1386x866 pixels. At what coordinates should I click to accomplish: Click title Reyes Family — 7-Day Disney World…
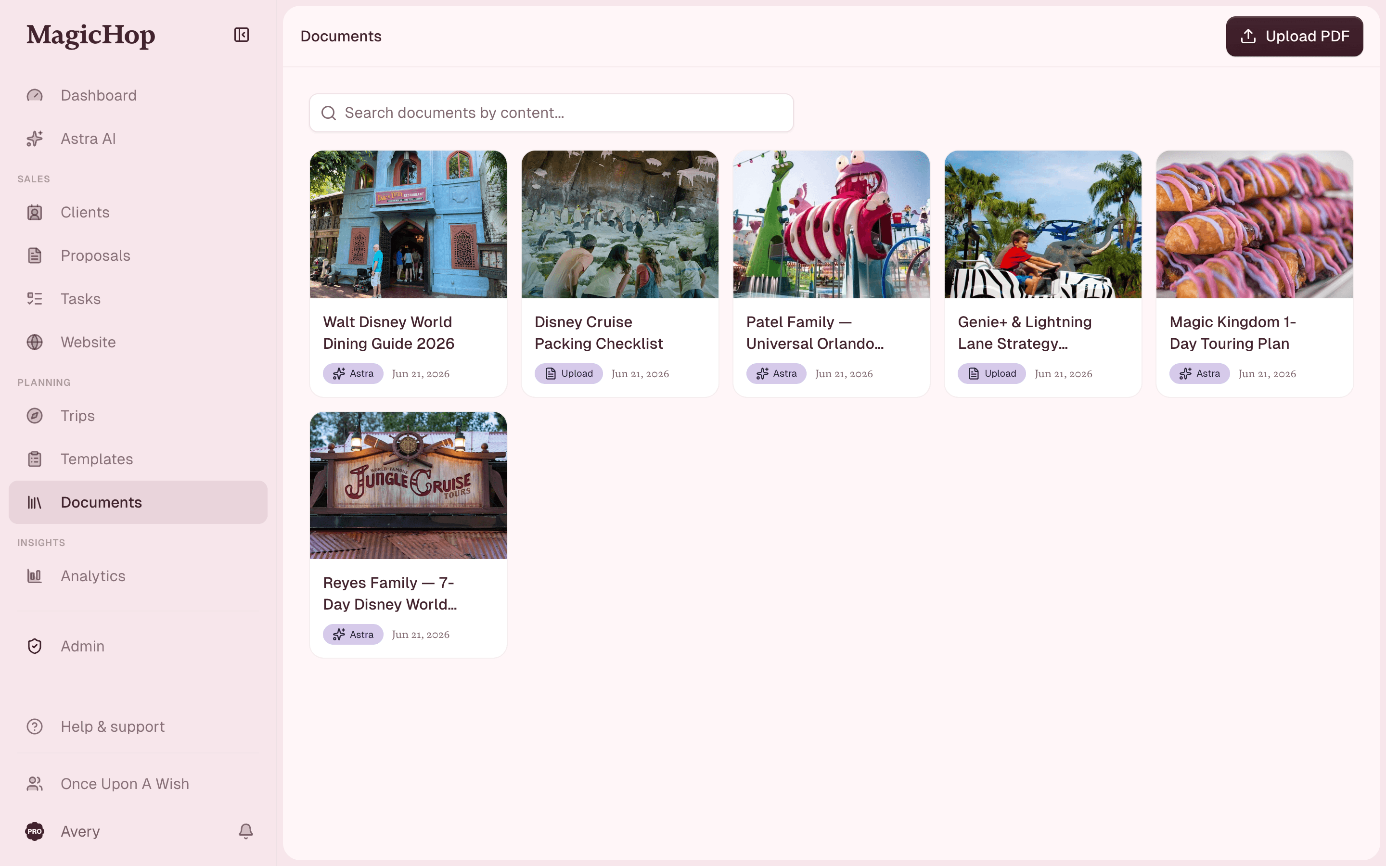(390, 593)
